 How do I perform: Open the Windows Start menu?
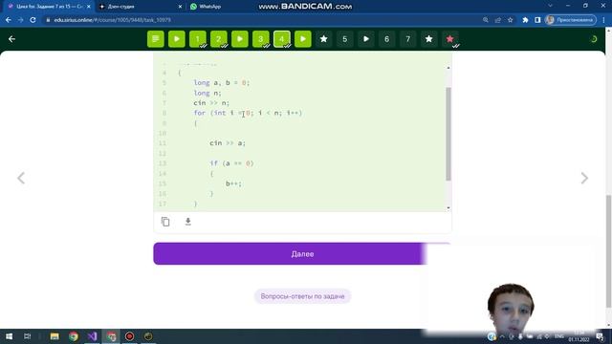point(9,336)
